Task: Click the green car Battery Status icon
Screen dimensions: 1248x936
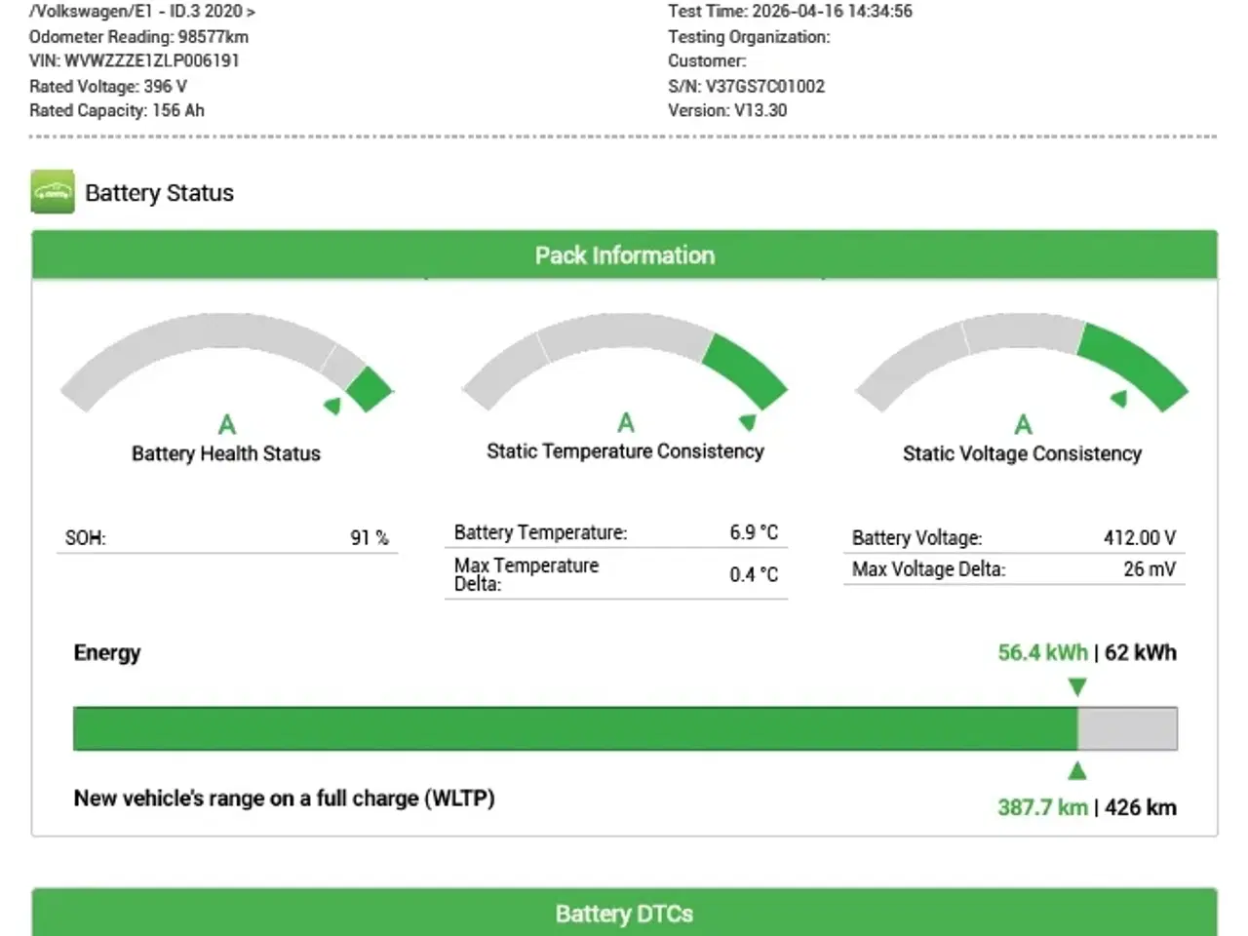Action: coord(53,192)
